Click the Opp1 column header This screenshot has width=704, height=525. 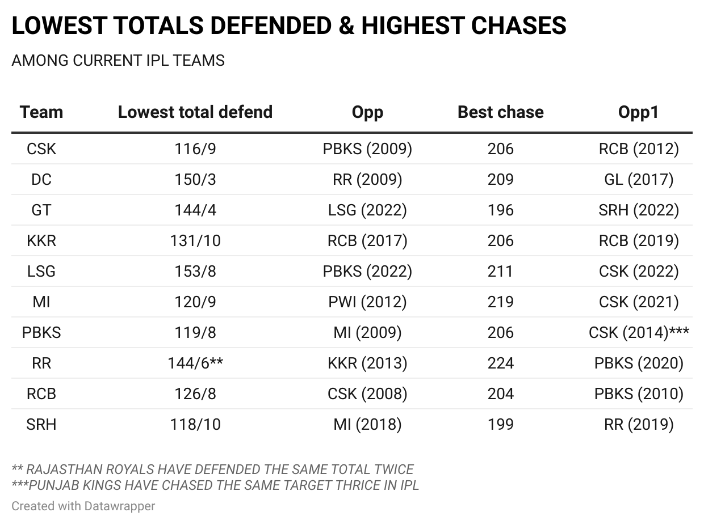click(639, 112)
